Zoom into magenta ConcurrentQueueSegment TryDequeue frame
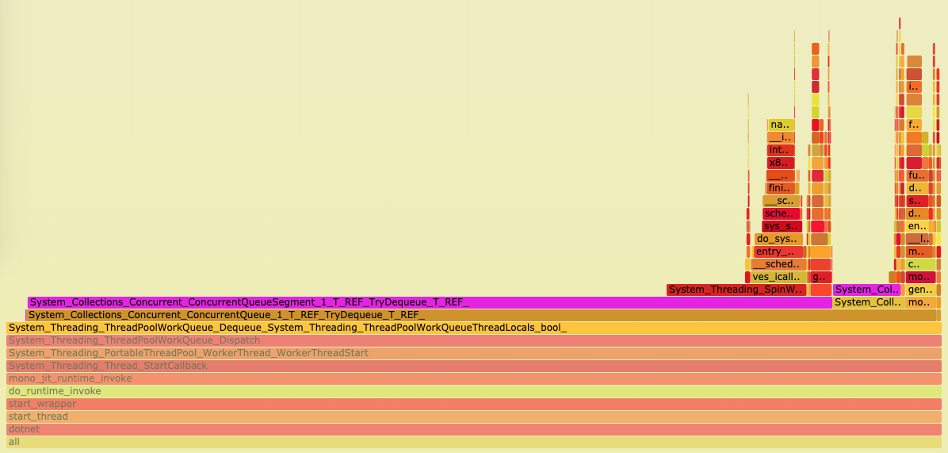The image size is (948, 453). pyautogui.click(x=430, y=302)
